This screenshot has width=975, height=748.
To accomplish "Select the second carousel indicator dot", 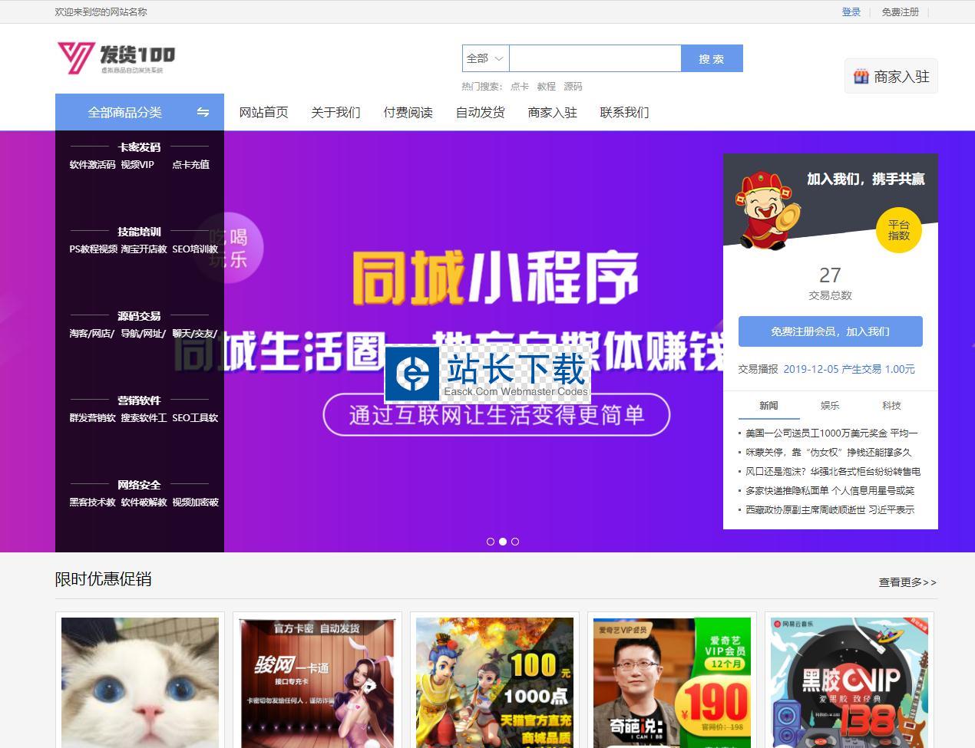I will pyautogui.click(x=503, y=542).
